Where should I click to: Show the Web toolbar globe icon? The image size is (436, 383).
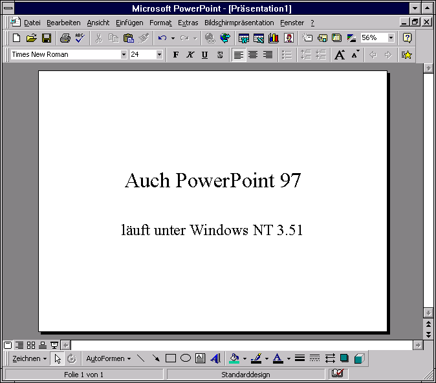coord(225,38)
